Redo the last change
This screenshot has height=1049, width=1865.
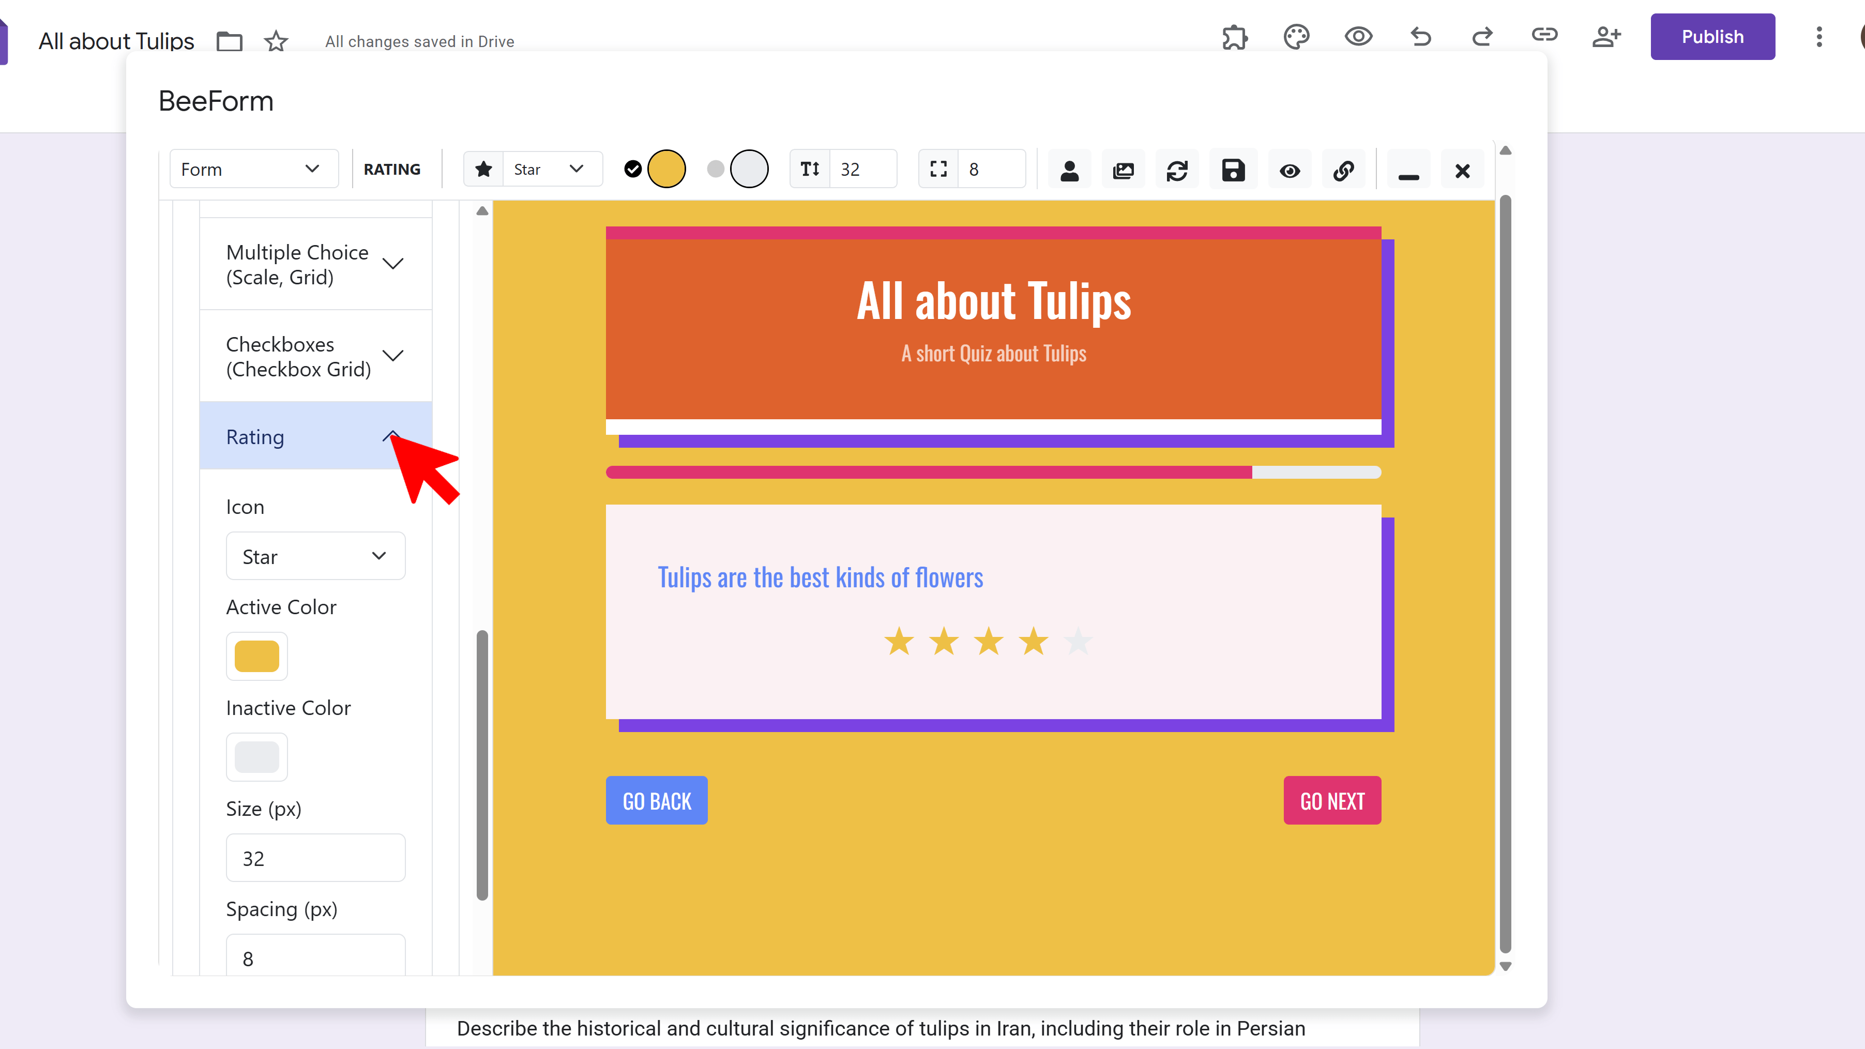click(1482, 36)
